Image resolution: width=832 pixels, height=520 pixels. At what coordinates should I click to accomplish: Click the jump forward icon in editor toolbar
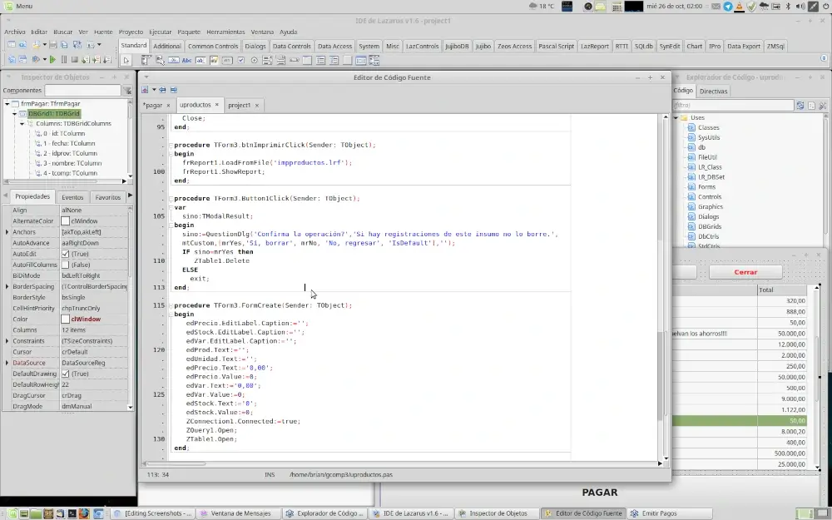174,90
